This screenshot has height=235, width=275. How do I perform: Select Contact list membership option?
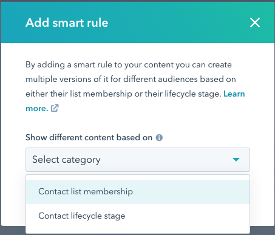coord(138,192)
